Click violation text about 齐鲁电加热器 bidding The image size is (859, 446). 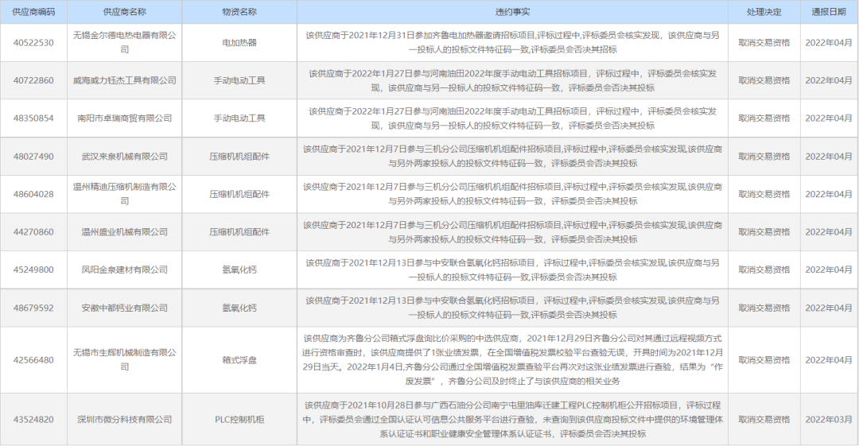512,42
